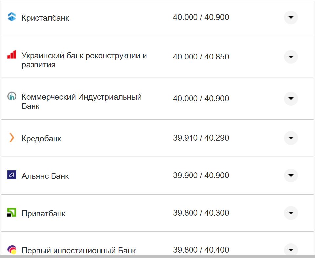The height and width of the screenshot is (258, 315).
Task: Click the 40.000 / 40.900 rate beside Кристалбанк
Action: point(202,17)
